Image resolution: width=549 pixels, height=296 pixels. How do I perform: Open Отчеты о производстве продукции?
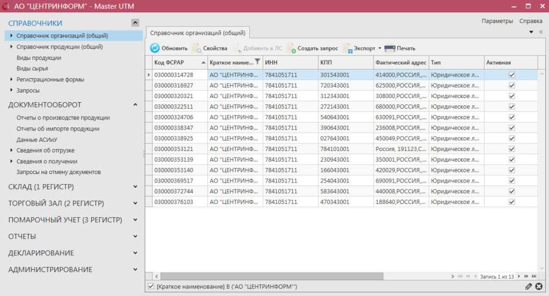click(63, 118)
